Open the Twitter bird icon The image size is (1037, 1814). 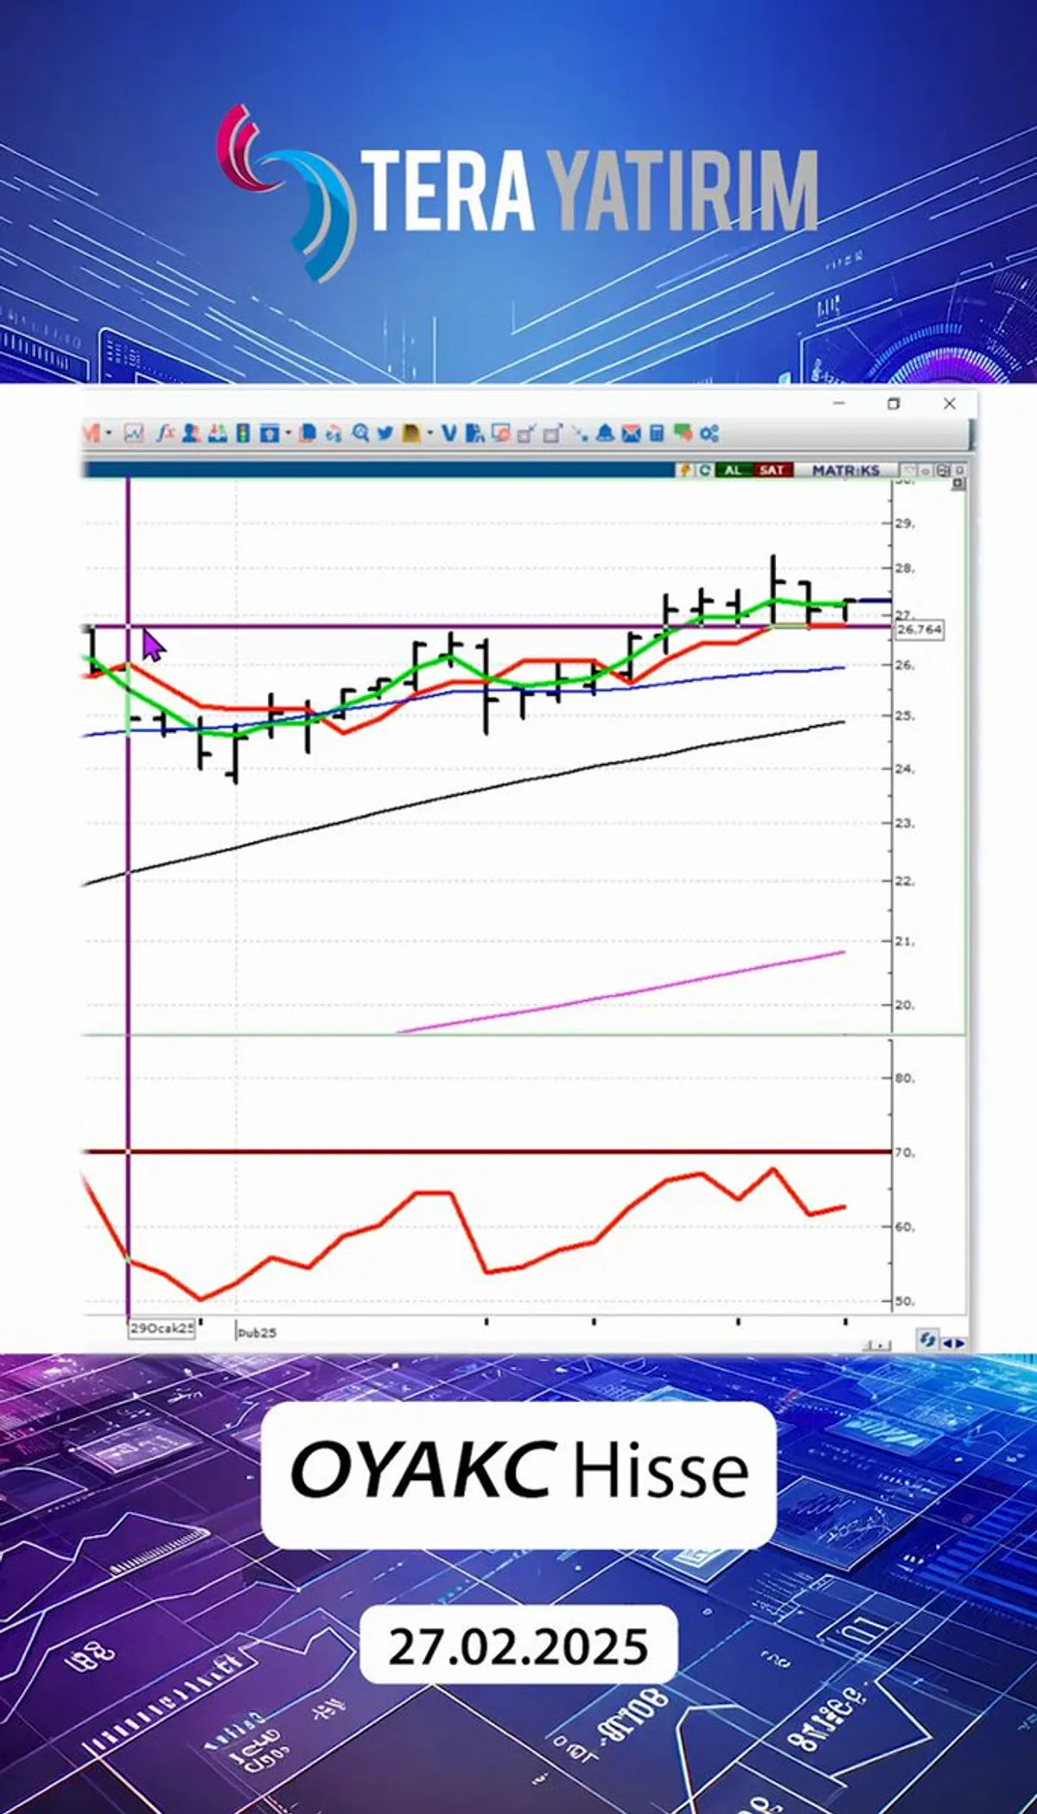click(x=385, y=434)
